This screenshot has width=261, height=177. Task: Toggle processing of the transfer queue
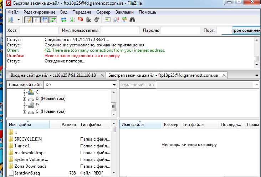coord(72,20)
